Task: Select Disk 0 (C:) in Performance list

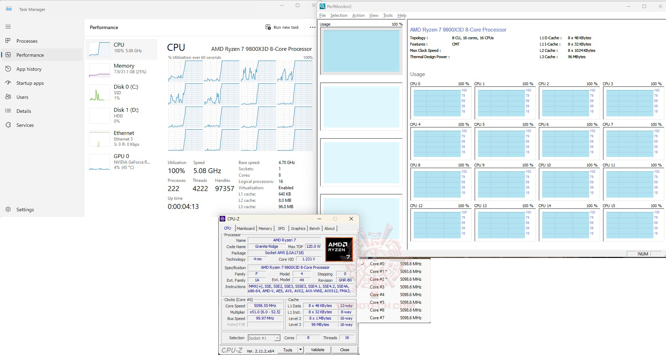Action: point(121,93)
